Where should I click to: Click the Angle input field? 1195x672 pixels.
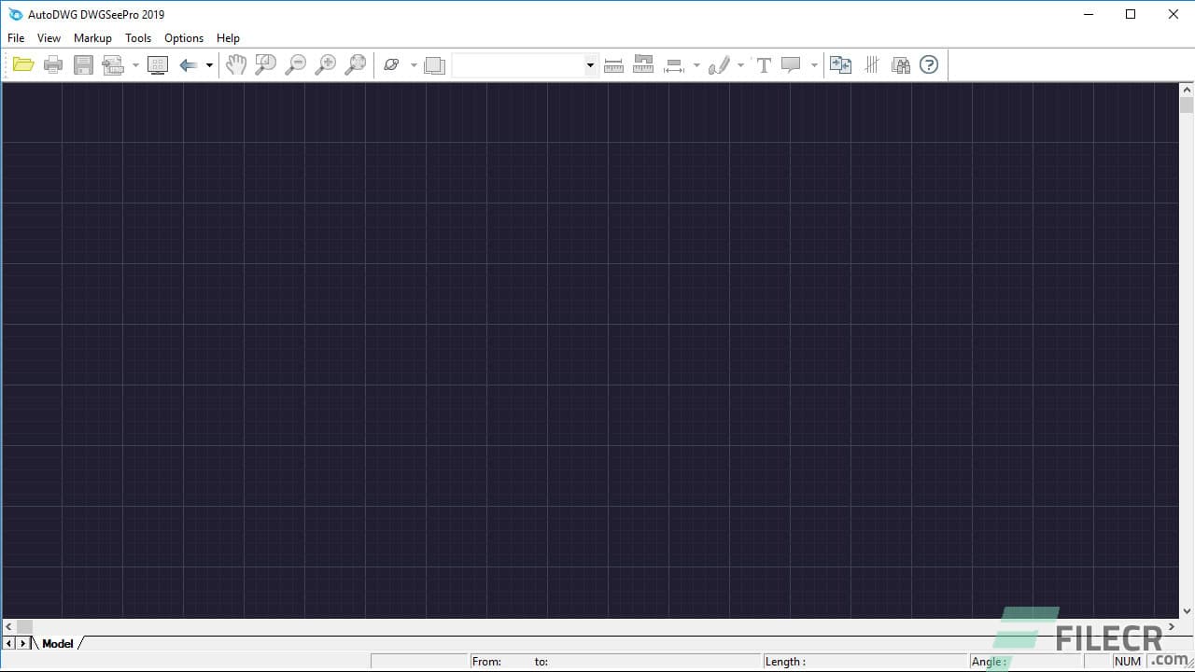coord(1027,661)
